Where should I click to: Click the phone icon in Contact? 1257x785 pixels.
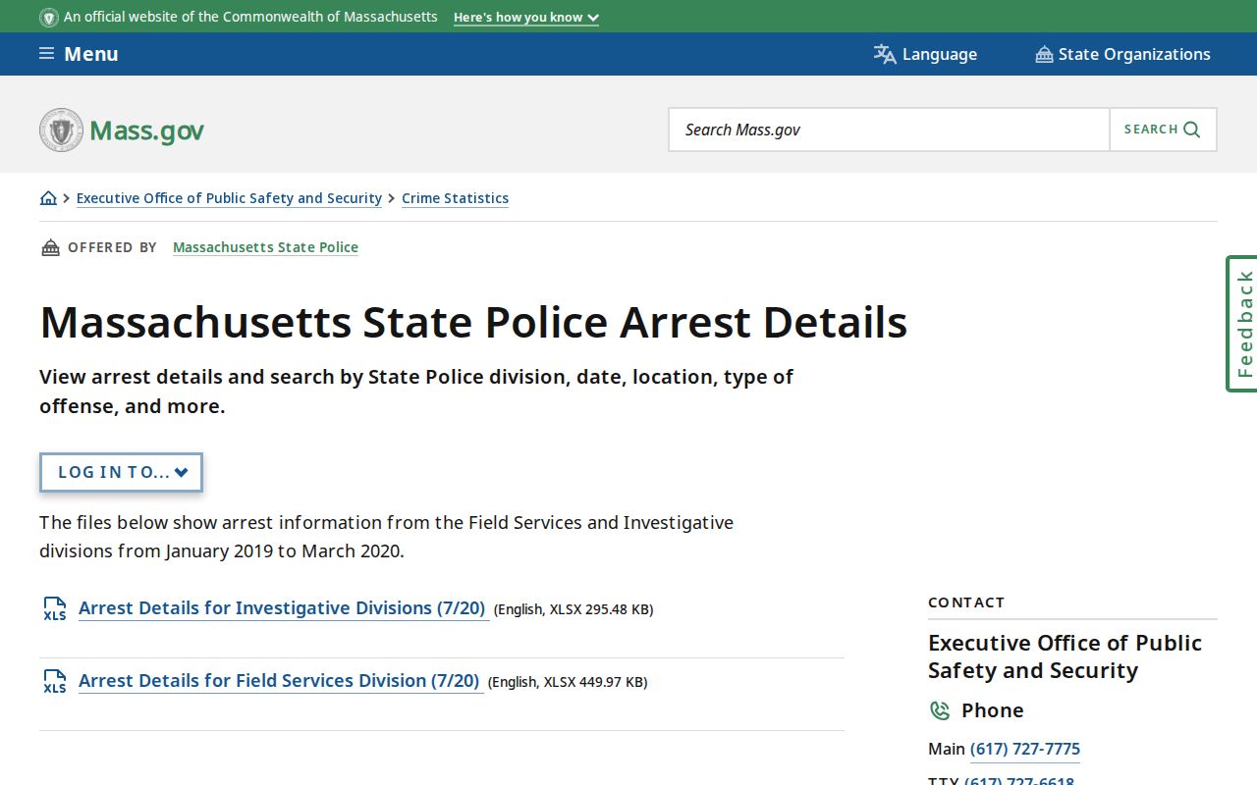[x=940, y=710]
